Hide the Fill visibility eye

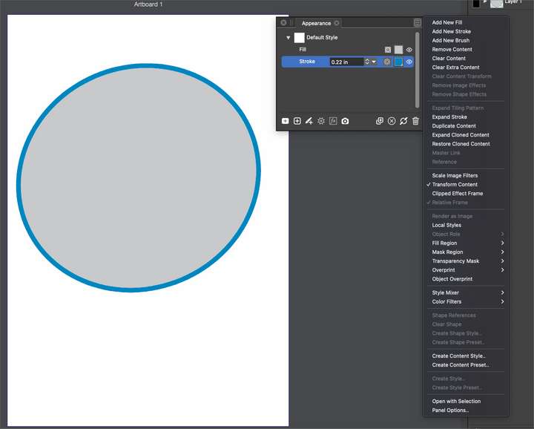coord(409,50)
